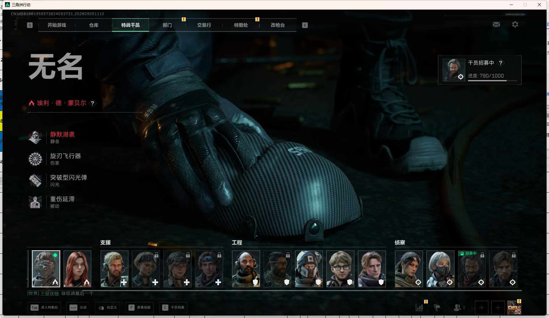Open the settings gear icon
Image resolution: width=549 pixels, height=318 pixels.
(515, 24)
